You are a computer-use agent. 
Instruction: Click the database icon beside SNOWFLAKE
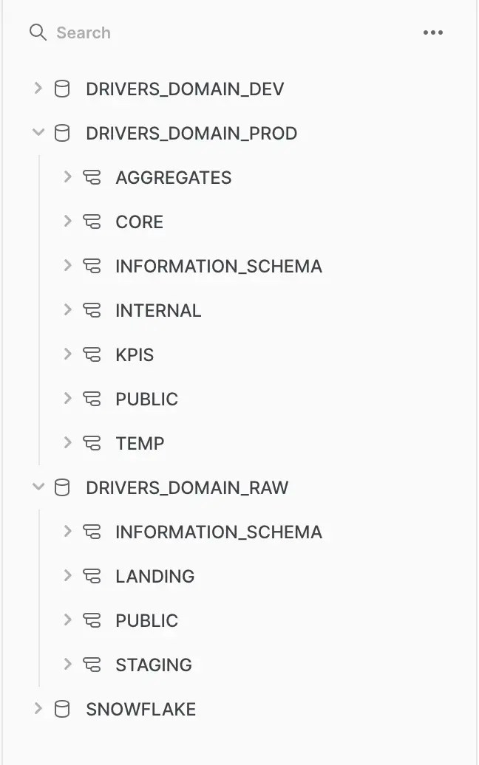61,709
